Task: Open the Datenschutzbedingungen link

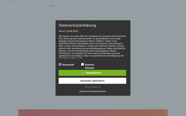Action: [x=93, y=91]
